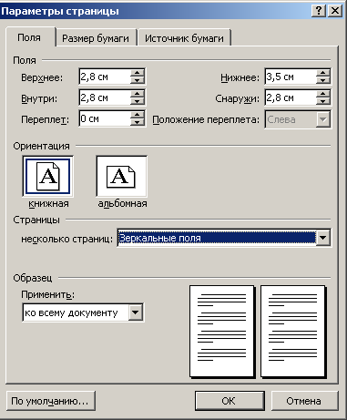
Task: Increase the Переплет gutter value
Action: (x=137, y=115)
